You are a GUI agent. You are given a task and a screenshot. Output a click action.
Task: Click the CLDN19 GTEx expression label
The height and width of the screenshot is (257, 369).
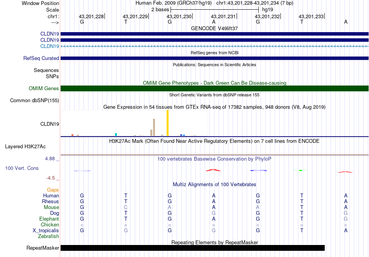(x=50, y=124)
